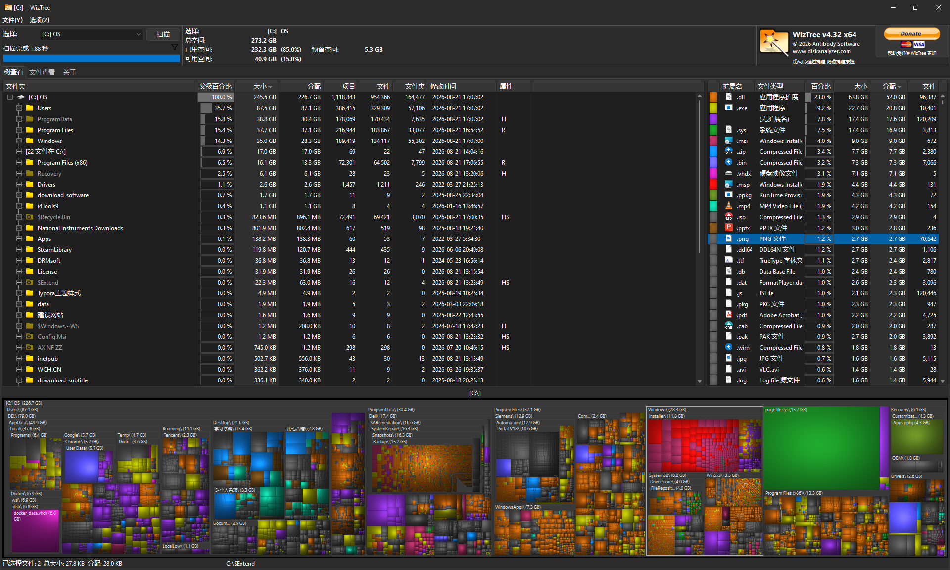
Task: Expand the Users folder node
Action: pos(19,108)
